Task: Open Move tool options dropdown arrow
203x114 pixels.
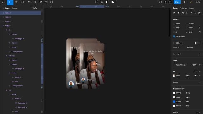Action: coord(12,2)
